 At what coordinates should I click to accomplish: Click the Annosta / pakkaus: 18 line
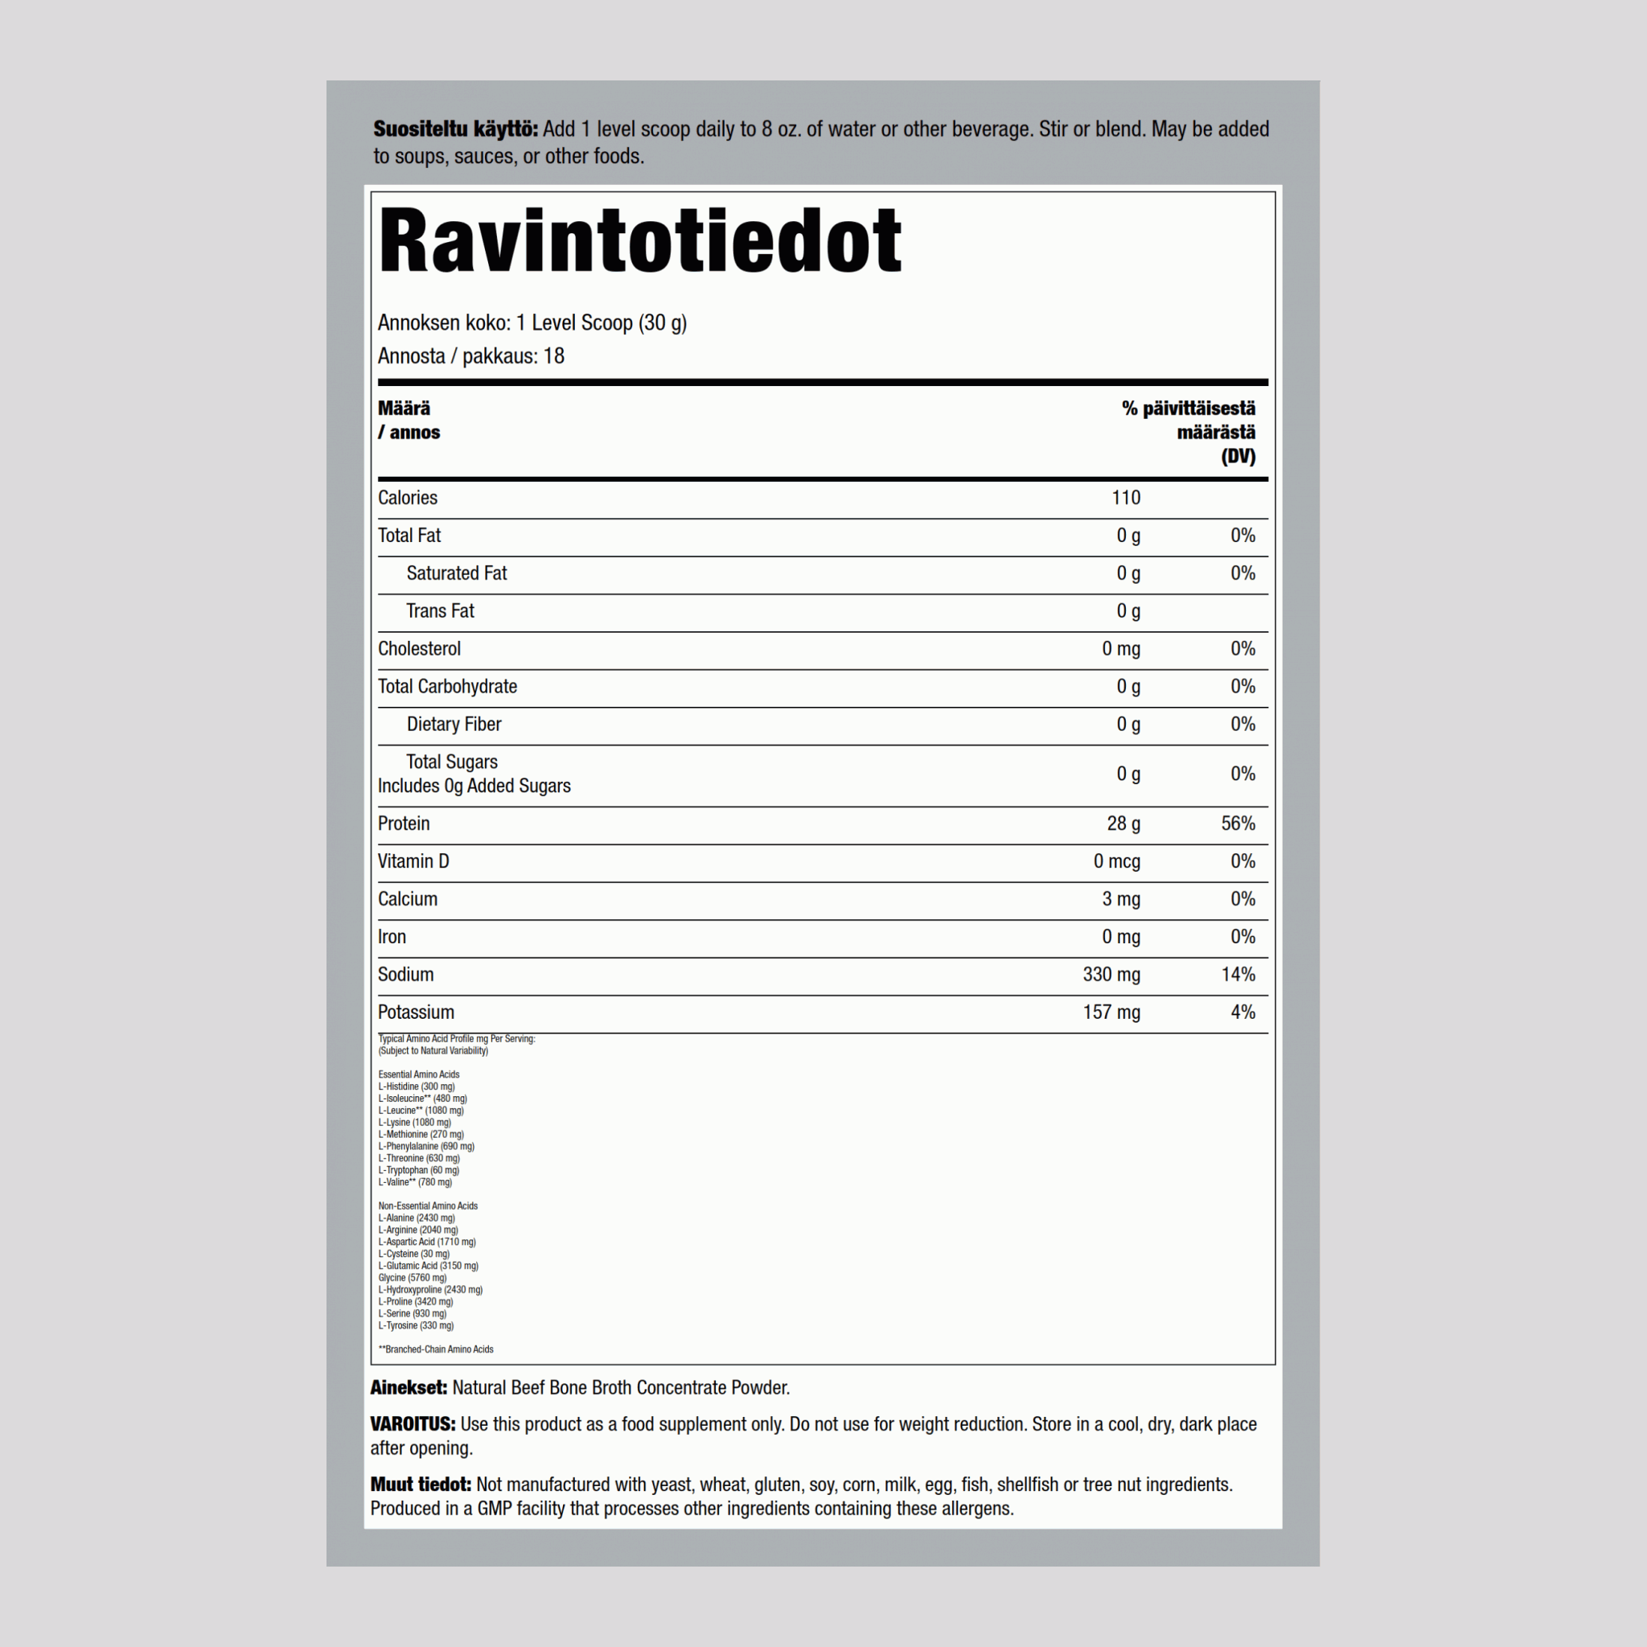point(471,356)
